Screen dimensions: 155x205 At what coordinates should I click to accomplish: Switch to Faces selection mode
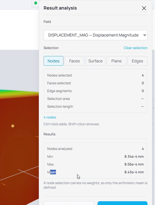pyautogui.click(x=74, y=61)
